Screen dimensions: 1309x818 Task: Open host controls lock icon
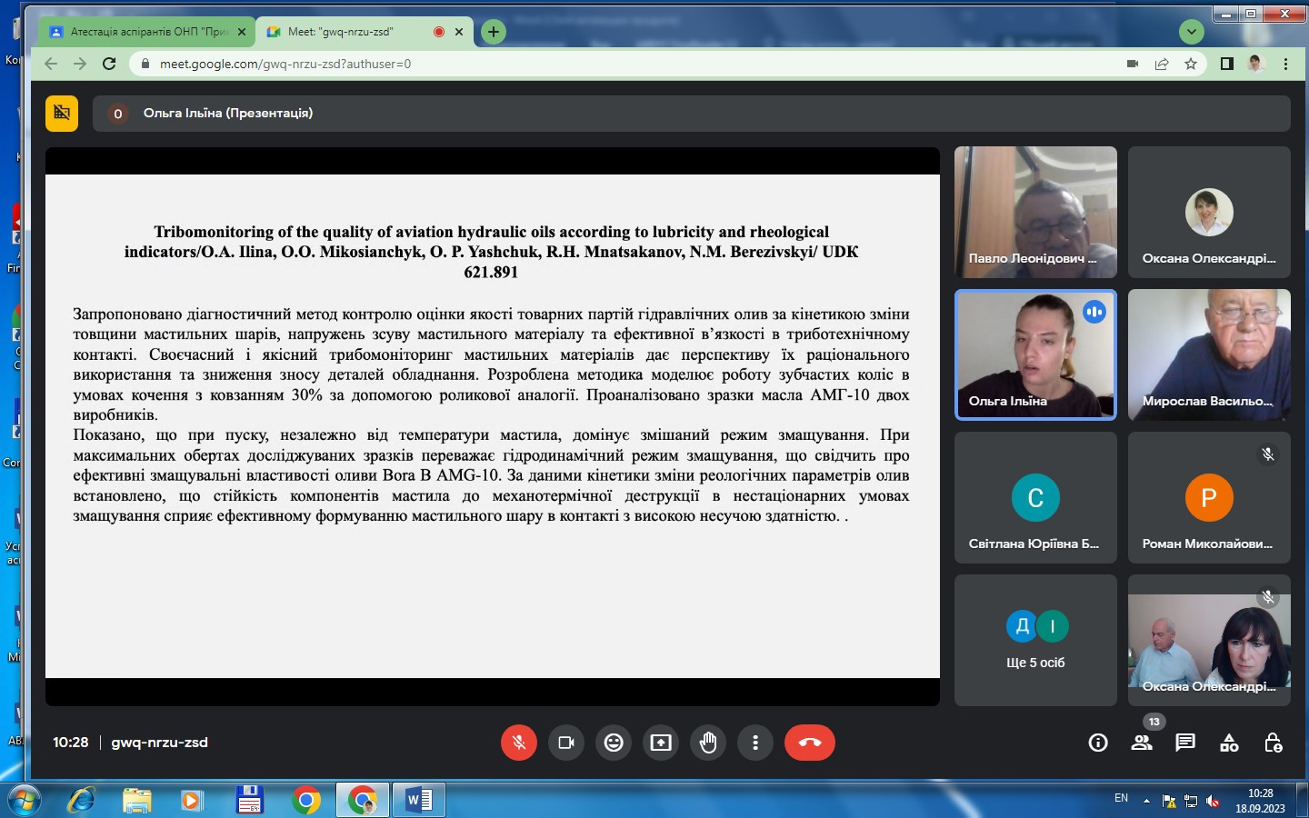click(x=1273, y=743)
